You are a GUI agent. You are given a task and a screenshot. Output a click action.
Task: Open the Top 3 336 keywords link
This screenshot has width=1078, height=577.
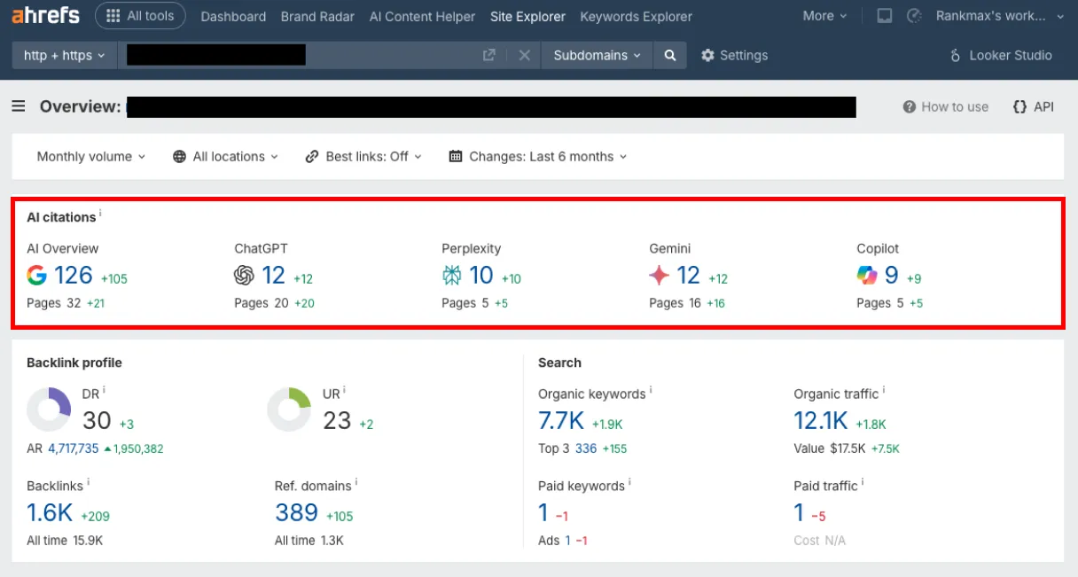[x=586, y=448]
